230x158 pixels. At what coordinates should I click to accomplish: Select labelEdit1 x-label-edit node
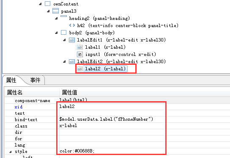(x=121, y=40)
